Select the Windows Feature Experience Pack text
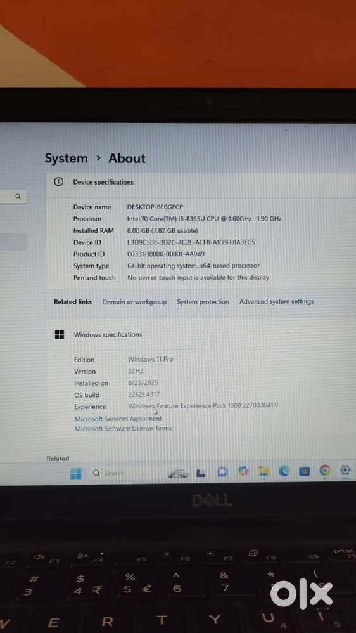Image resolution: width=356 pixels, height=633 pixels. tap(203, 406)
